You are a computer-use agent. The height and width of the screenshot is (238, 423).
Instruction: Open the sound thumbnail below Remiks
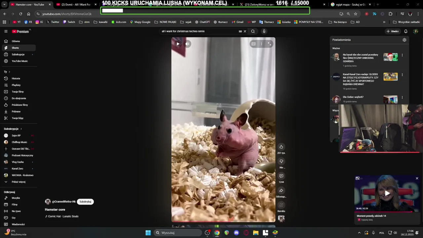281,219
